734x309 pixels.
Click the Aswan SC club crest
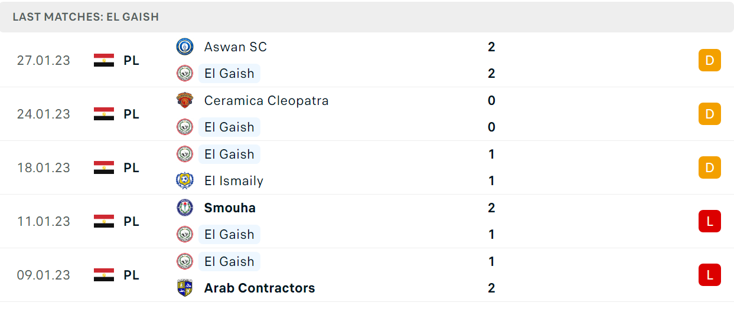(185, 47)
